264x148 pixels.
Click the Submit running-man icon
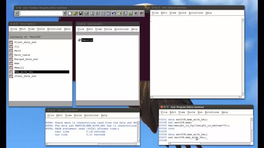(136, 13)
